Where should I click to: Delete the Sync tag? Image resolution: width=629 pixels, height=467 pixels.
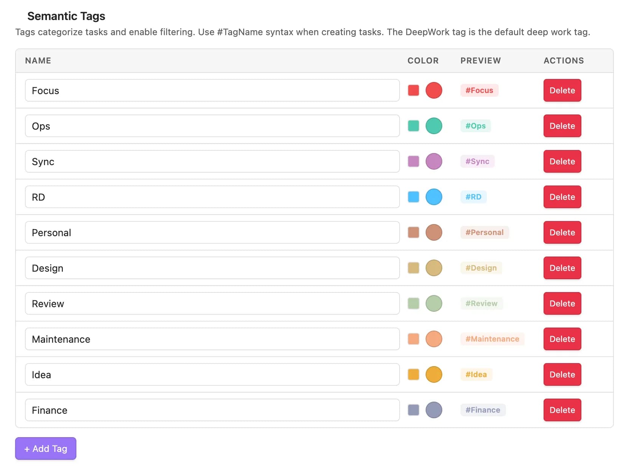pyautogui.click(x=562, y=161)
